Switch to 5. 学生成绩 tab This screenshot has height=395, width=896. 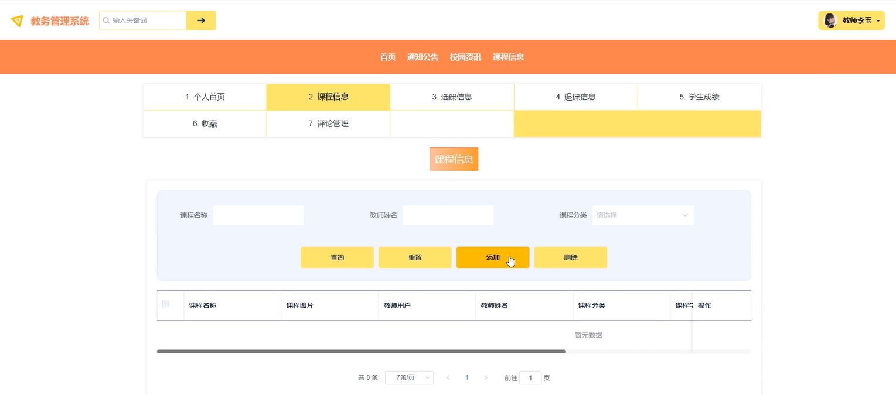pyautogui.click(x=699, y=97)
